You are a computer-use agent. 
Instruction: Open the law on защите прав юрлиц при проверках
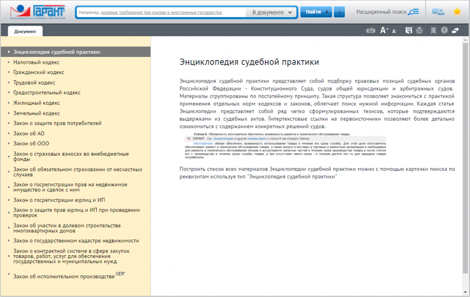click(77, 213)
